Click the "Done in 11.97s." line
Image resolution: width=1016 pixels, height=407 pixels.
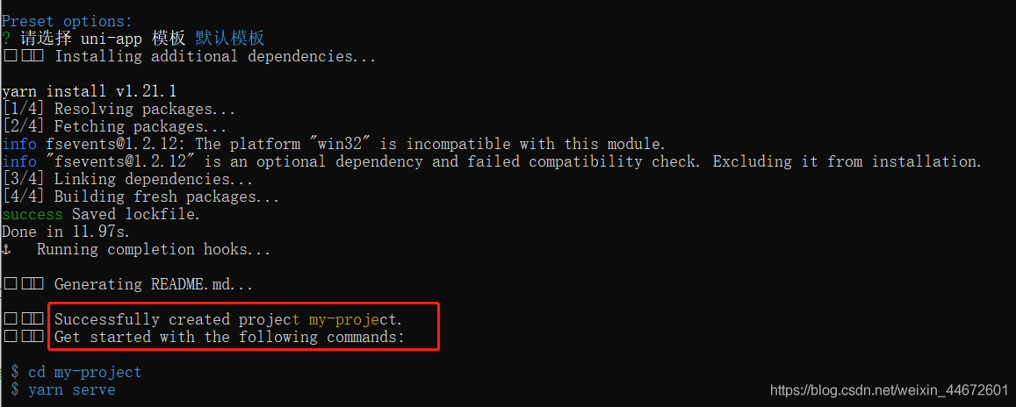(x=67, y=232)
